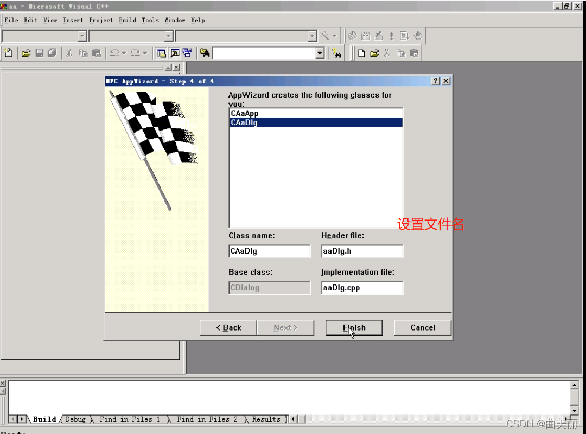Click the Save icon in main toolbar
The width and height of the screenshot is (586, 434).
click(x=39, y=53)
